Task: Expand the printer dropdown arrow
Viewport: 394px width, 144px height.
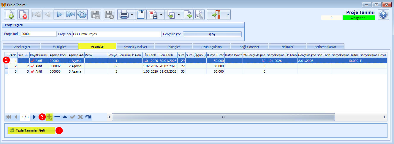Action: point(132,15)
